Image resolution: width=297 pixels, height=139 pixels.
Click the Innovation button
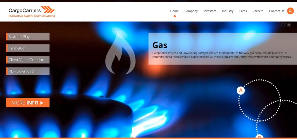[x=28, y=48]
